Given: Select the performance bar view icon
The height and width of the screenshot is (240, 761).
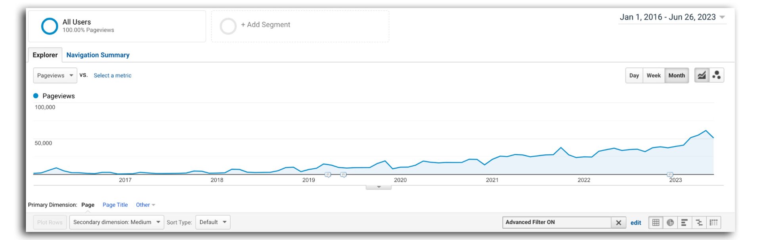Looking at the screenshot, I should pos(685,223).
